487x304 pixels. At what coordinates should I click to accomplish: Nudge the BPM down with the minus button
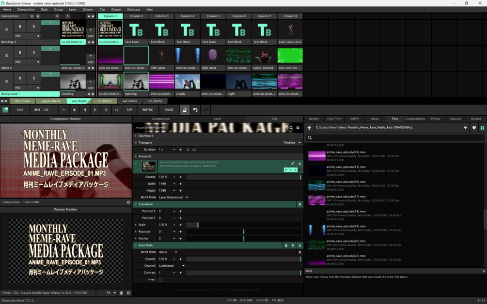pos(63,110)
